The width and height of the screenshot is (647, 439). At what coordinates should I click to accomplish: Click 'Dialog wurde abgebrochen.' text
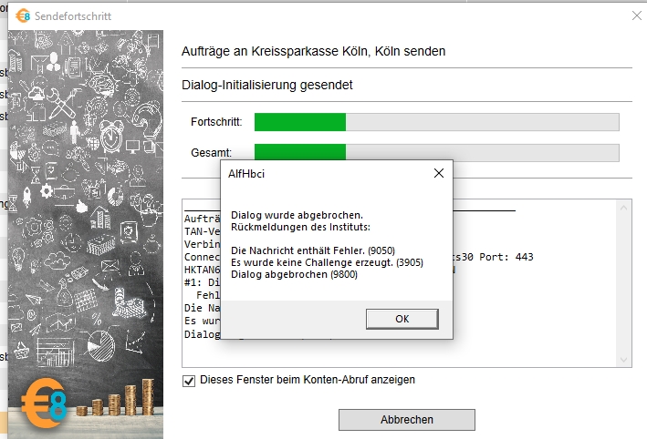(x=297, y=215)
